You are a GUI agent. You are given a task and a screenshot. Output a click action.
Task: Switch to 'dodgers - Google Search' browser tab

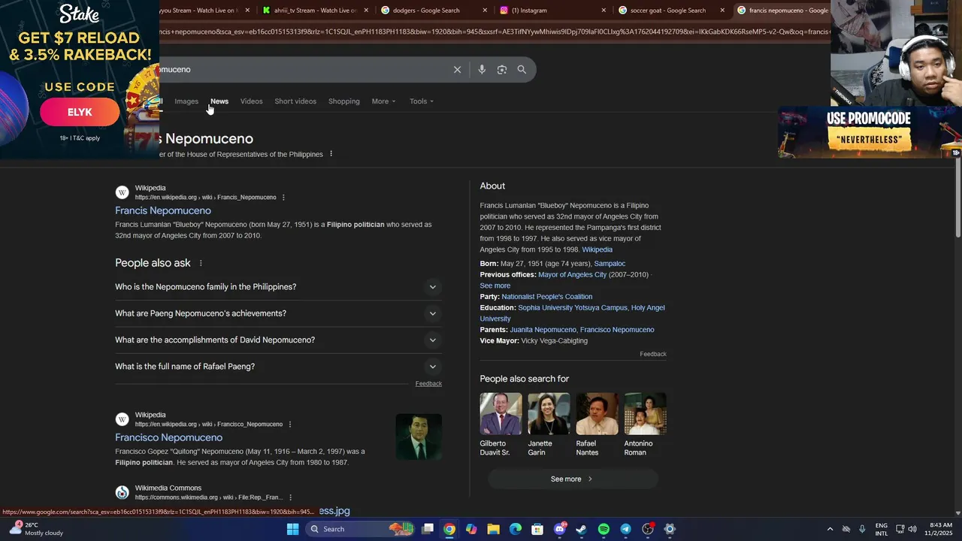click(434, 11)
